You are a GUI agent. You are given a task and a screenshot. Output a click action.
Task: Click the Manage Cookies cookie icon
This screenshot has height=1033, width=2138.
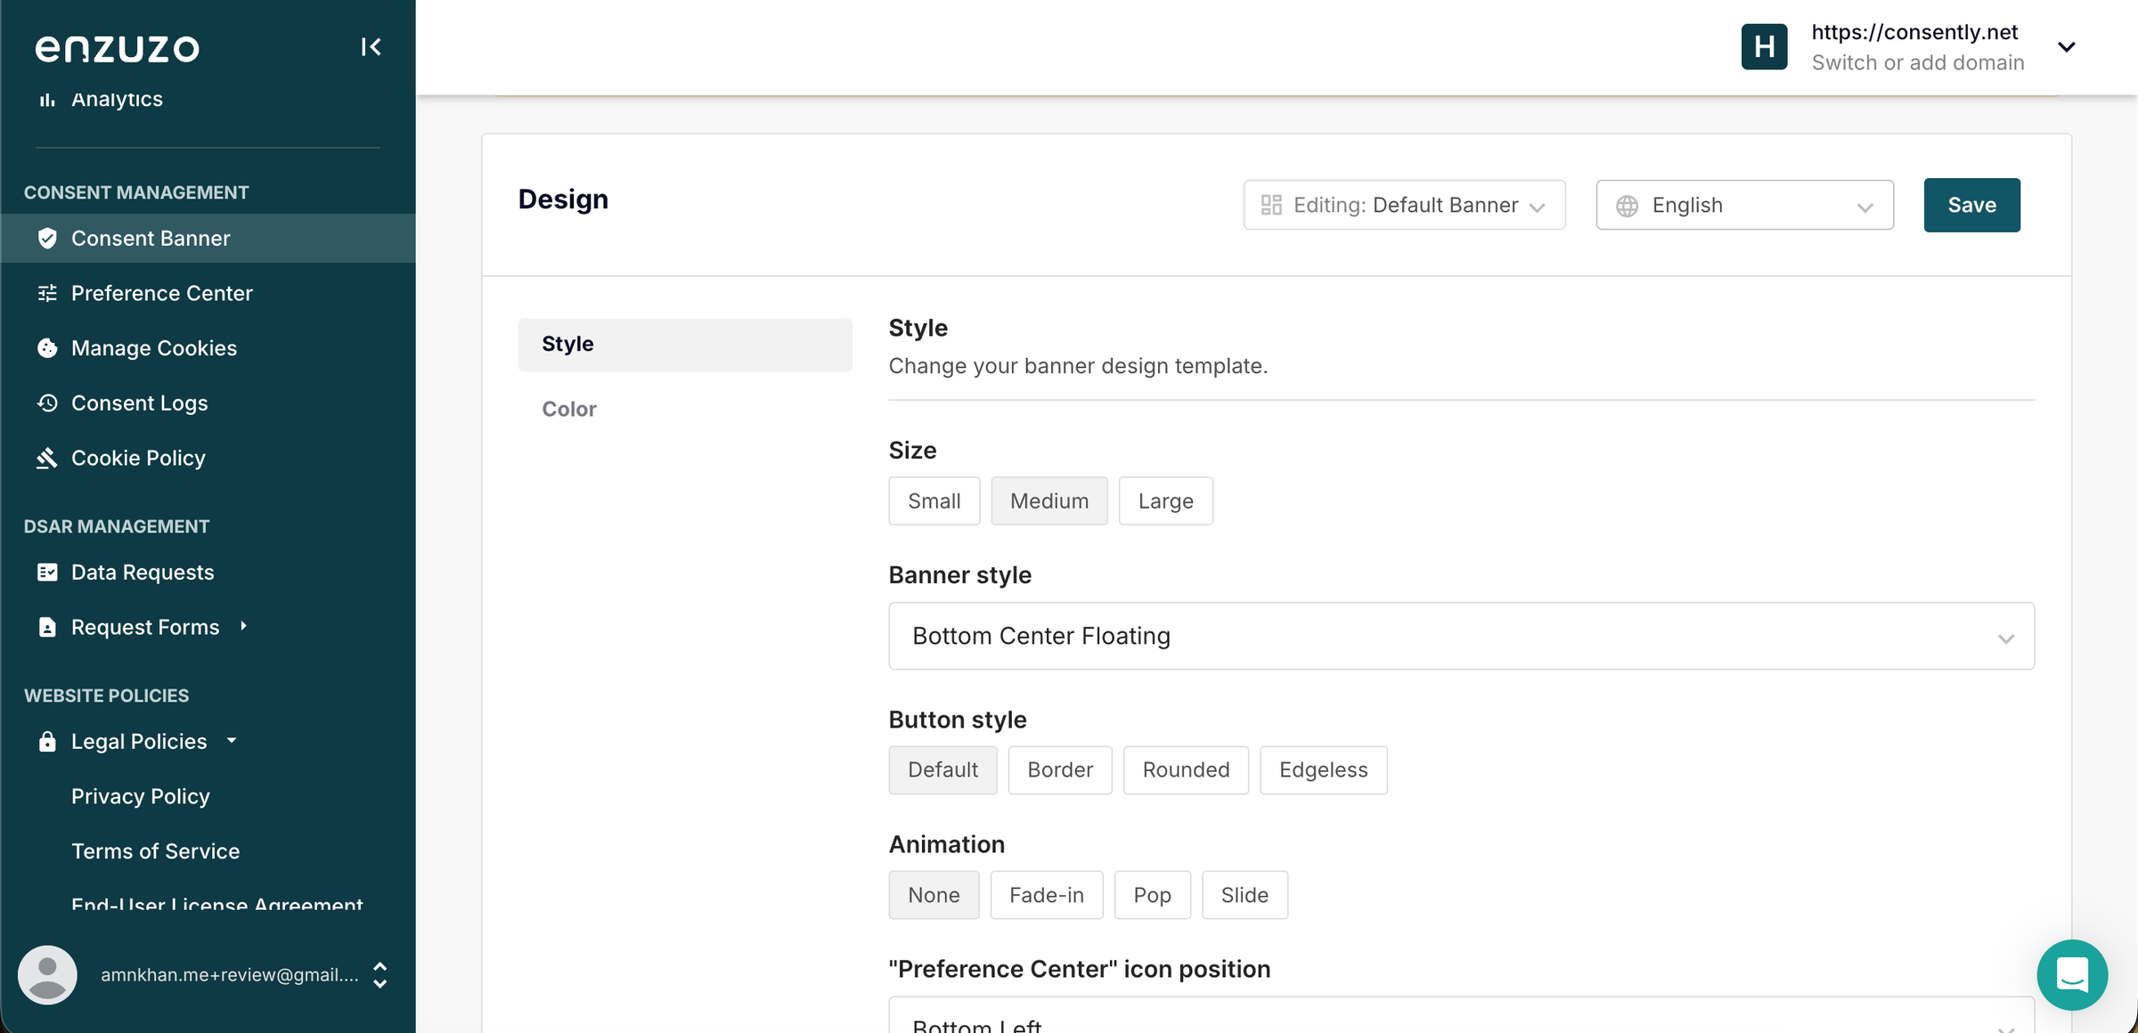[47, 348]
